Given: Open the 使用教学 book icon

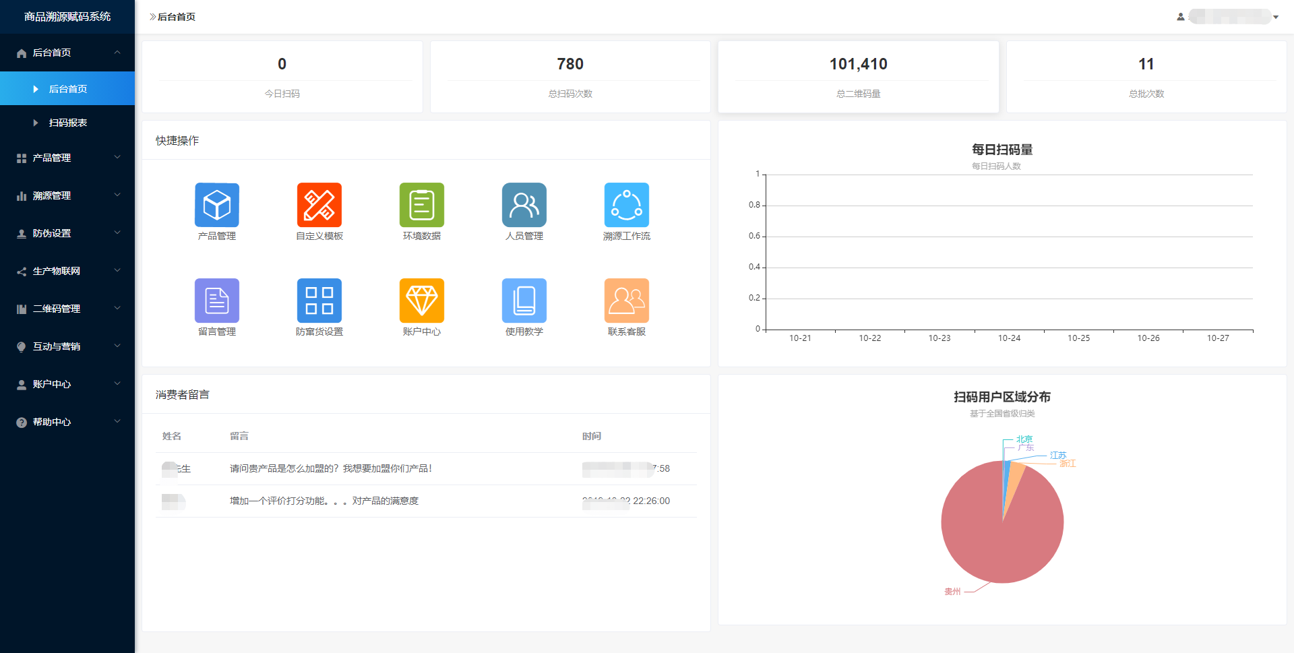Looking at the screenshot, I should click(x=524, y=301).
